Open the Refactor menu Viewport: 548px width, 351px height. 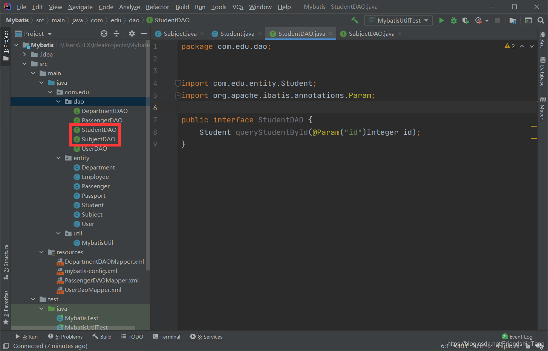(x=158, y=7)
